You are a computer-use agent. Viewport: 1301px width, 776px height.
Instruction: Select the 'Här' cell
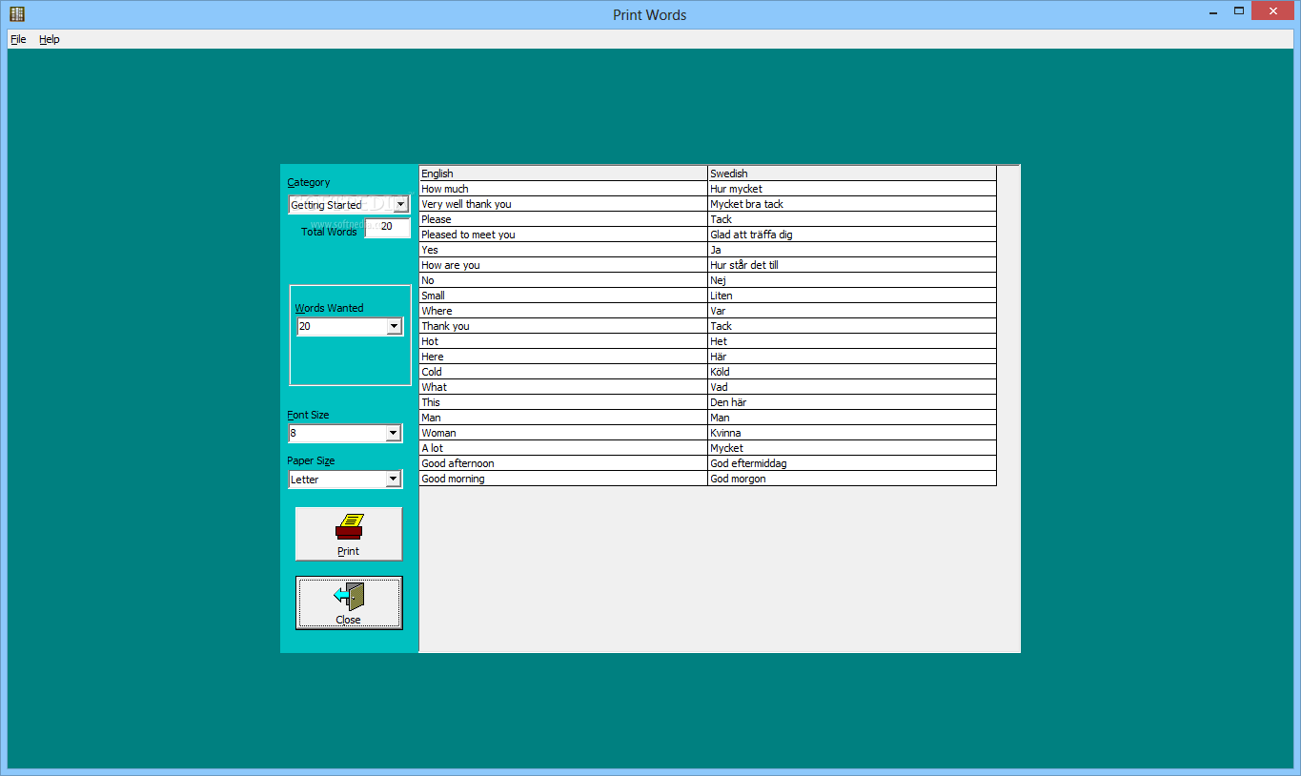coord(852,357)
